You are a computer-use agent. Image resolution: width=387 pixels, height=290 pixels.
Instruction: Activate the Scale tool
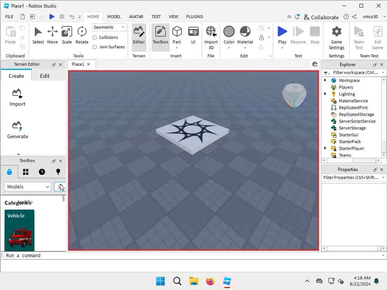click(x=67, y=35)
